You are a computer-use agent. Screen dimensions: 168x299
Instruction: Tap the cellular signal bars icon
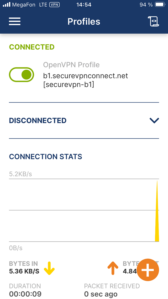point(7,5)
